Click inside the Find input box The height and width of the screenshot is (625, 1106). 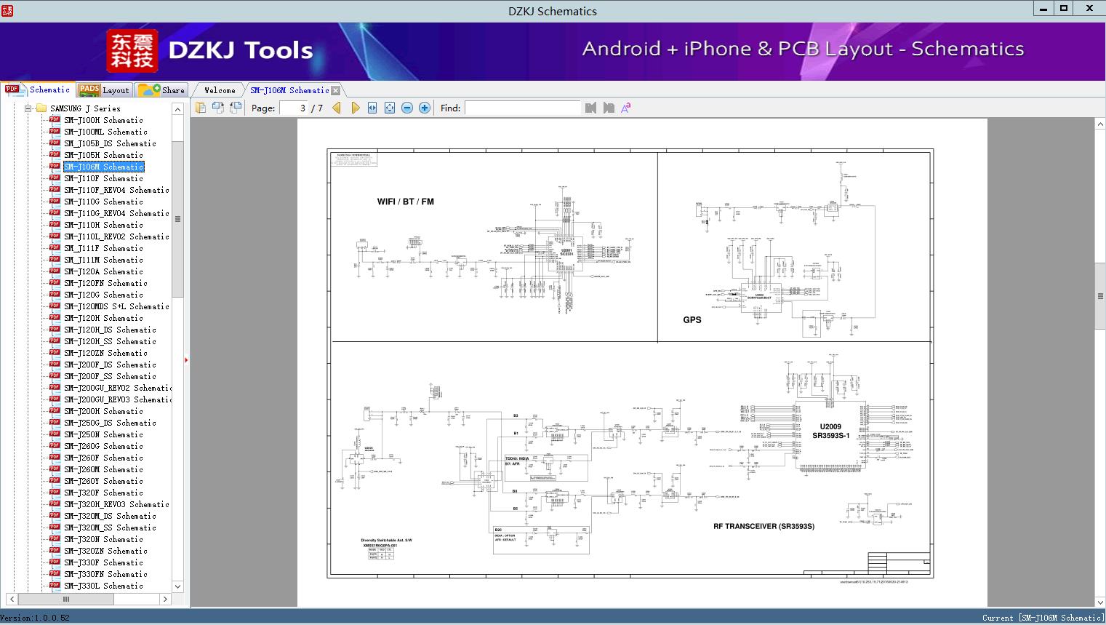(522, 108)
